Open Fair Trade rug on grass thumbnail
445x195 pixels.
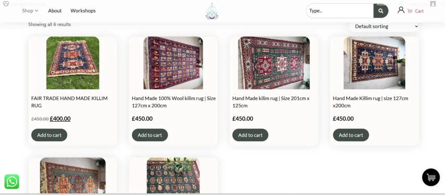click(x=73, y=63)
